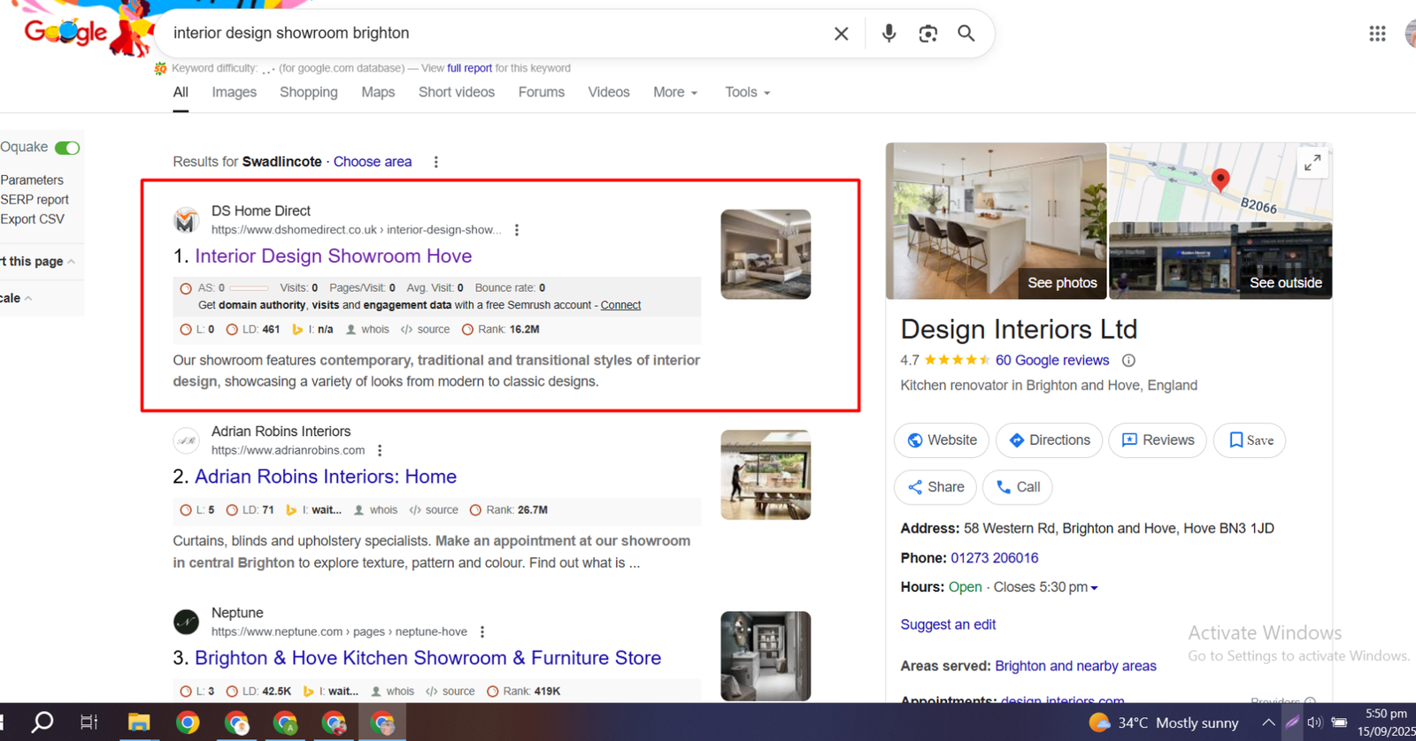Viewport: 1416px width, 741px height.
Task: Switch to the Images tab
Action: point(234,92)
